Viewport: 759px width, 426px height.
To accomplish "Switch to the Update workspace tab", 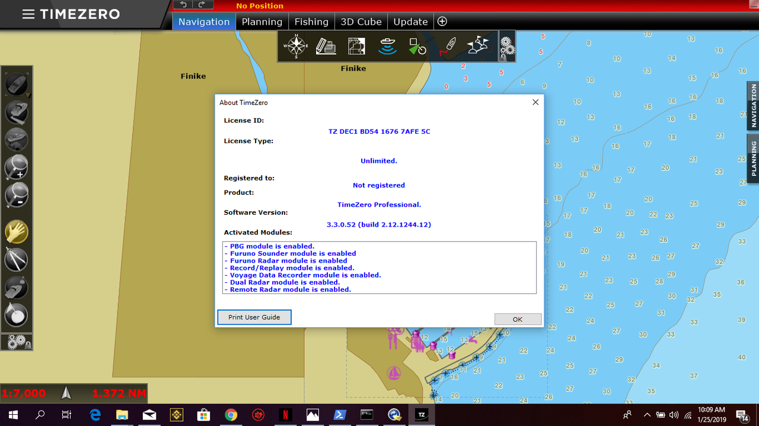I will click(x=410, y=22).
